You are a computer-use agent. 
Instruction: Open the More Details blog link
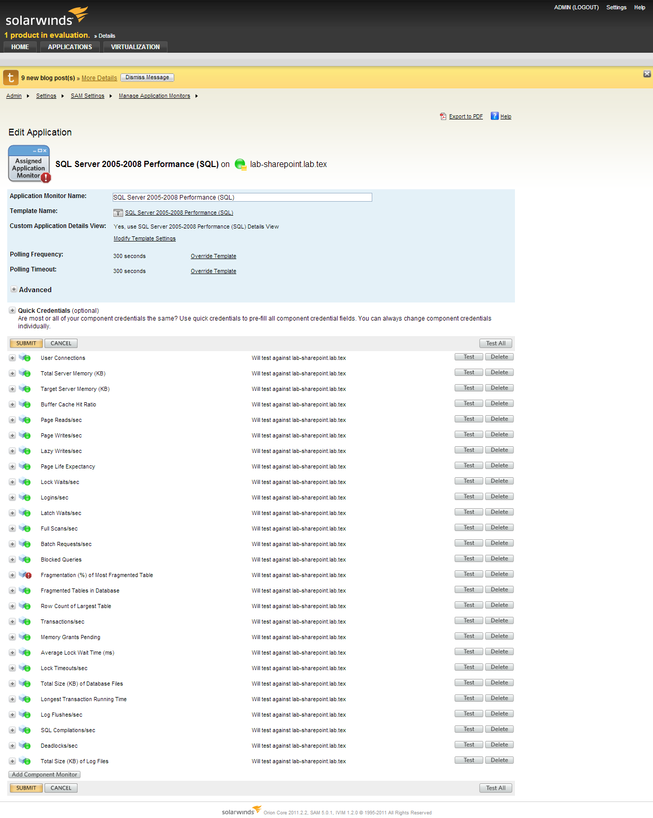(x=99, y=78)
